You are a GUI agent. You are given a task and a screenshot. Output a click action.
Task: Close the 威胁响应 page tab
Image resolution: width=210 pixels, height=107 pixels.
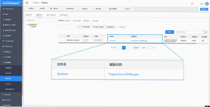coord(89,9)
